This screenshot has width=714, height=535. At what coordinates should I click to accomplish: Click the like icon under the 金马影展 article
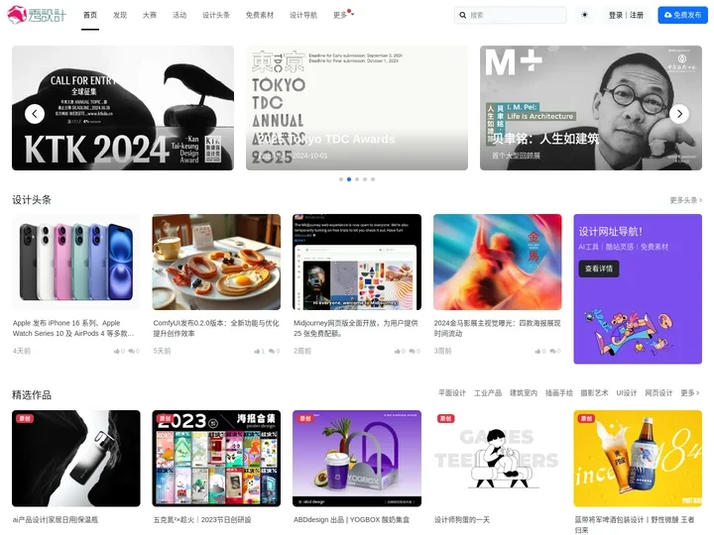point(537,351)
